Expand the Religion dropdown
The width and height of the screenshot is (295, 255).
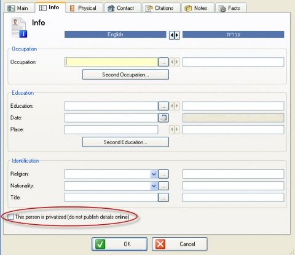pyautogui.click(x=154, y=174)
